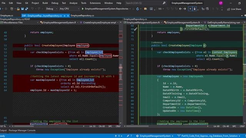
Task: Click the Open File folder icon
Action: (18, 9)
